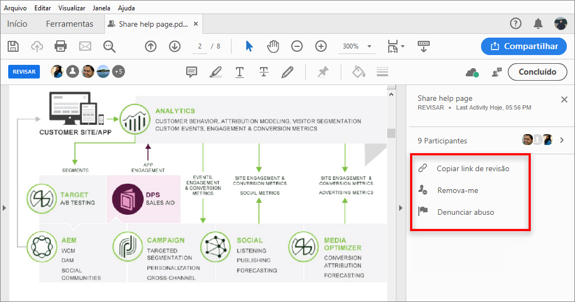Close the Share help page.pdf tab

(x=196, y=24)
